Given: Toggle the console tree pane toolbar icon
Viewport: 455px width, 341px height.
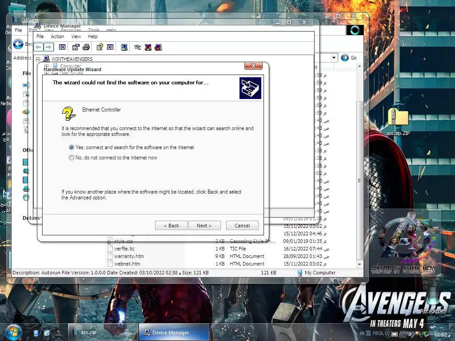Looking at the screenshot, I should (62, 47).
